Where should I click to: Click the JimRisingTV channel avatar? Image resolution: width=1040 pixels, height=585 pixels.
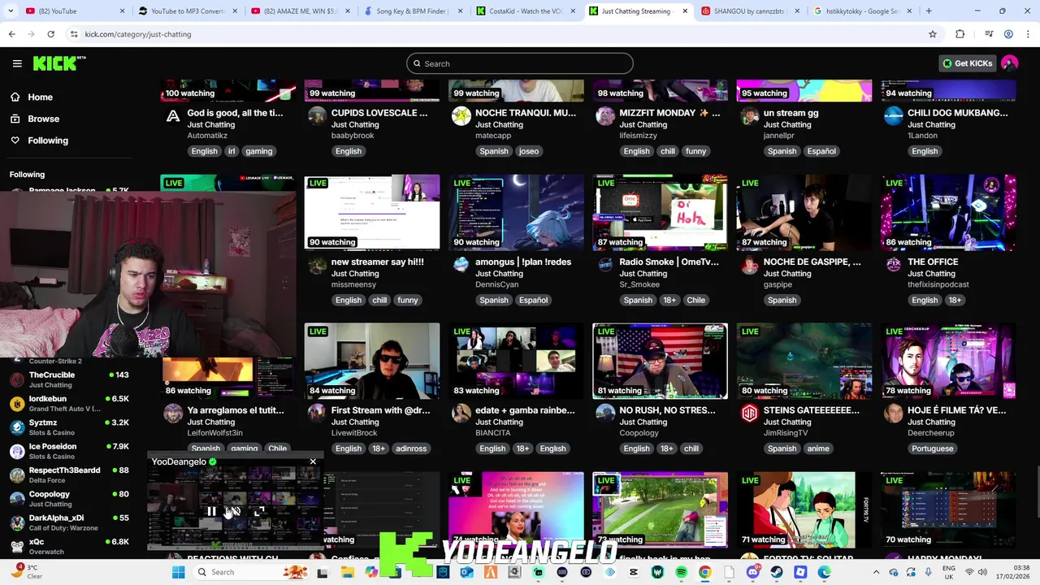click(x=749, y=414)
